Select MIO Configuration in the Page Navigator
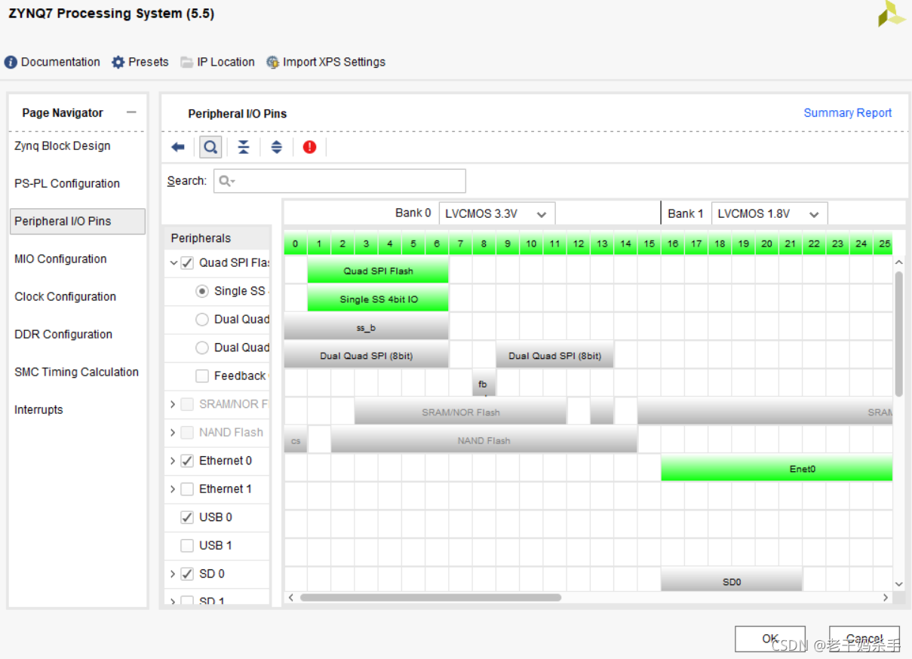912x659 pixels. pyautogui.click(x=60, y=259)
